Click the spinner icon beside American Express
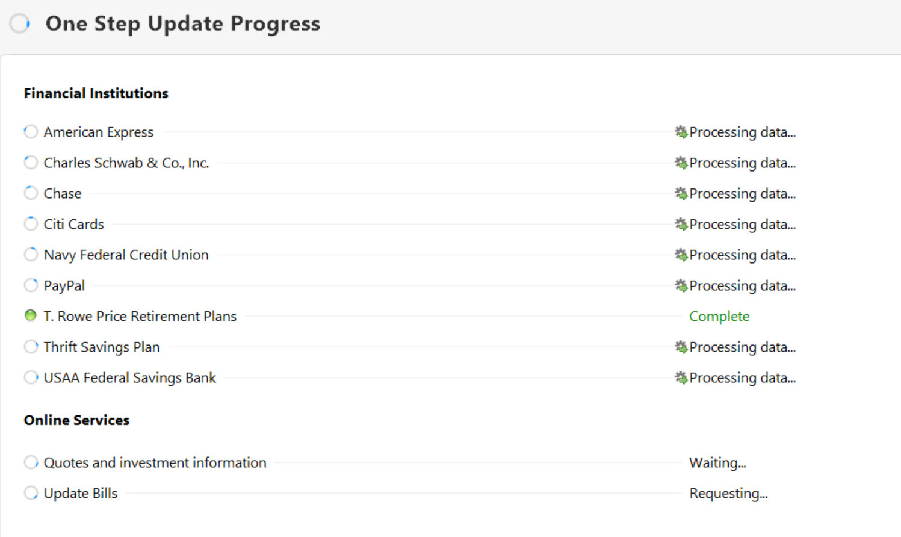 31,132
